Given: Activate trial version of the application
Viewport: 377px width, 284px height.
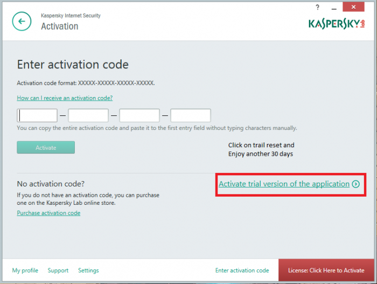Looking at the screenshot, I should [x=284, y=184].
